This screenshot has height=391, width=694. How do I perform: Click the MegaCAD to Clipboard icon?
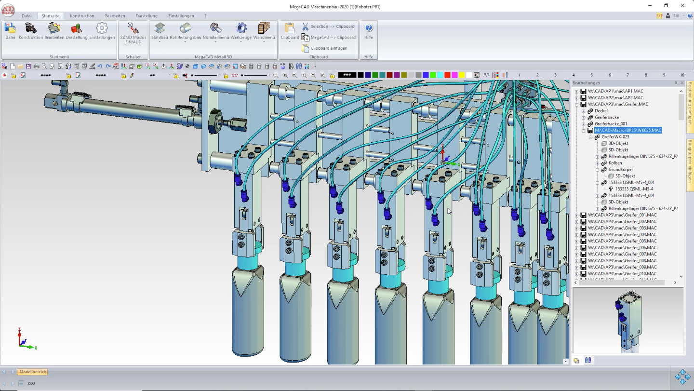pos(306,37)
